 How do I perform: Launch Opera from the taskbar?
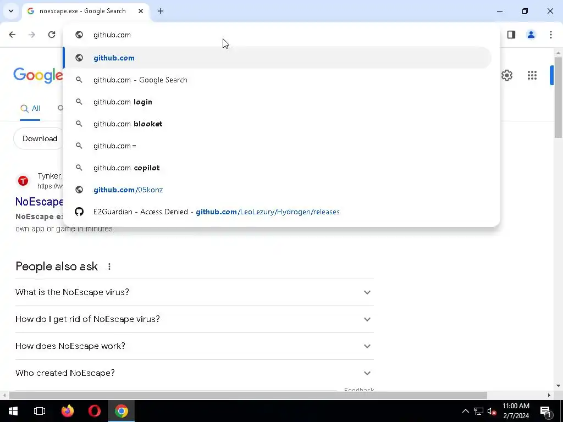pos(95,411)
